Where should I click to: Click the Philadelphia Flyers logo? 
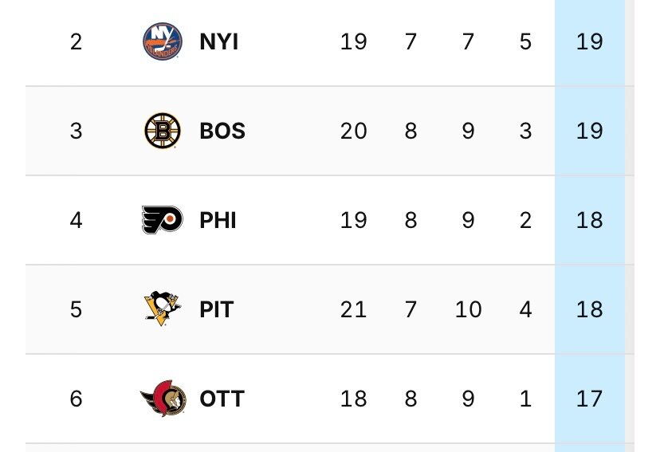click(163, 220)
